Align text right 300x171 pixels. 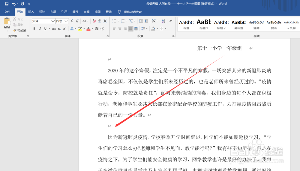click(x=125, y=29)
